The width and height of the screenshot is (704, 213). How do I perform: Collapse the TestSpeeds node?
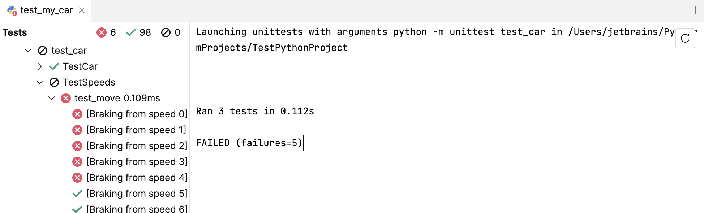(40, 82)
